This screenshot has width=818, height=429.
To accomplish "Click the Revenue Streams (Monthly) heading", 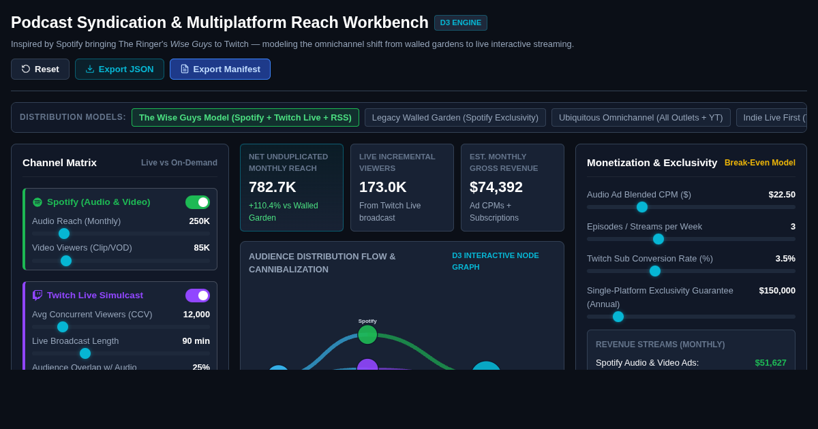I will pos(661,345).
